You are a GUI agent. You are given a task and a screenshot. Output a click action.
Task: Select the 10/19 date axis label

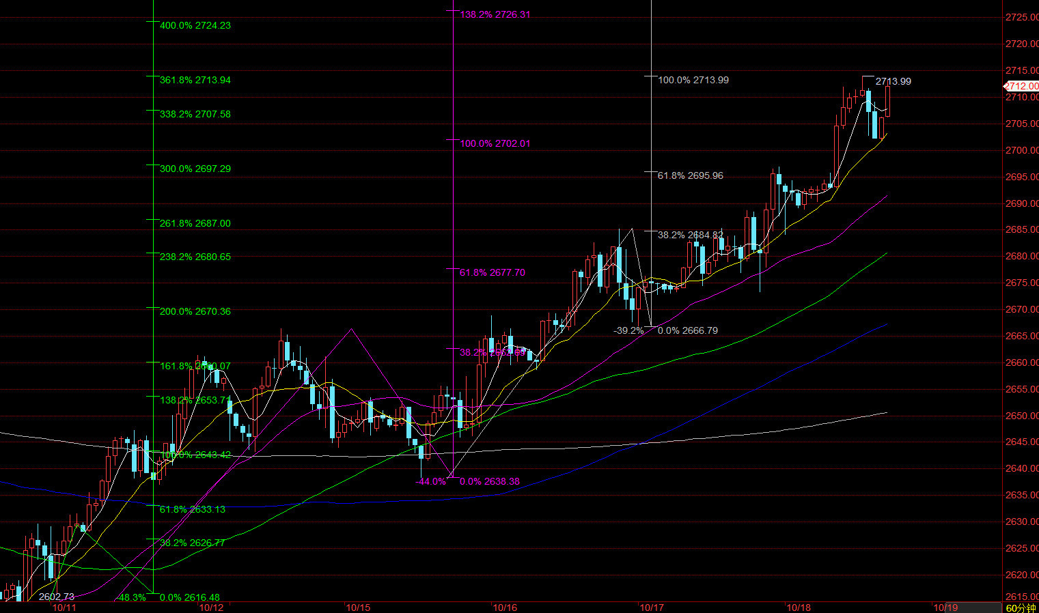945,607
